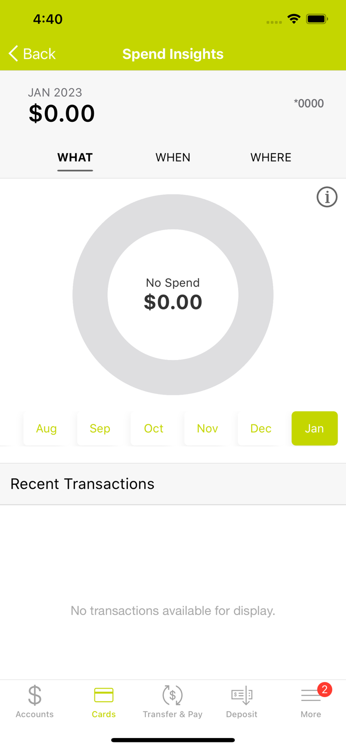Choose the Nov month button
The width and height of the screenshot is (346, 749).
pos(207,428)
